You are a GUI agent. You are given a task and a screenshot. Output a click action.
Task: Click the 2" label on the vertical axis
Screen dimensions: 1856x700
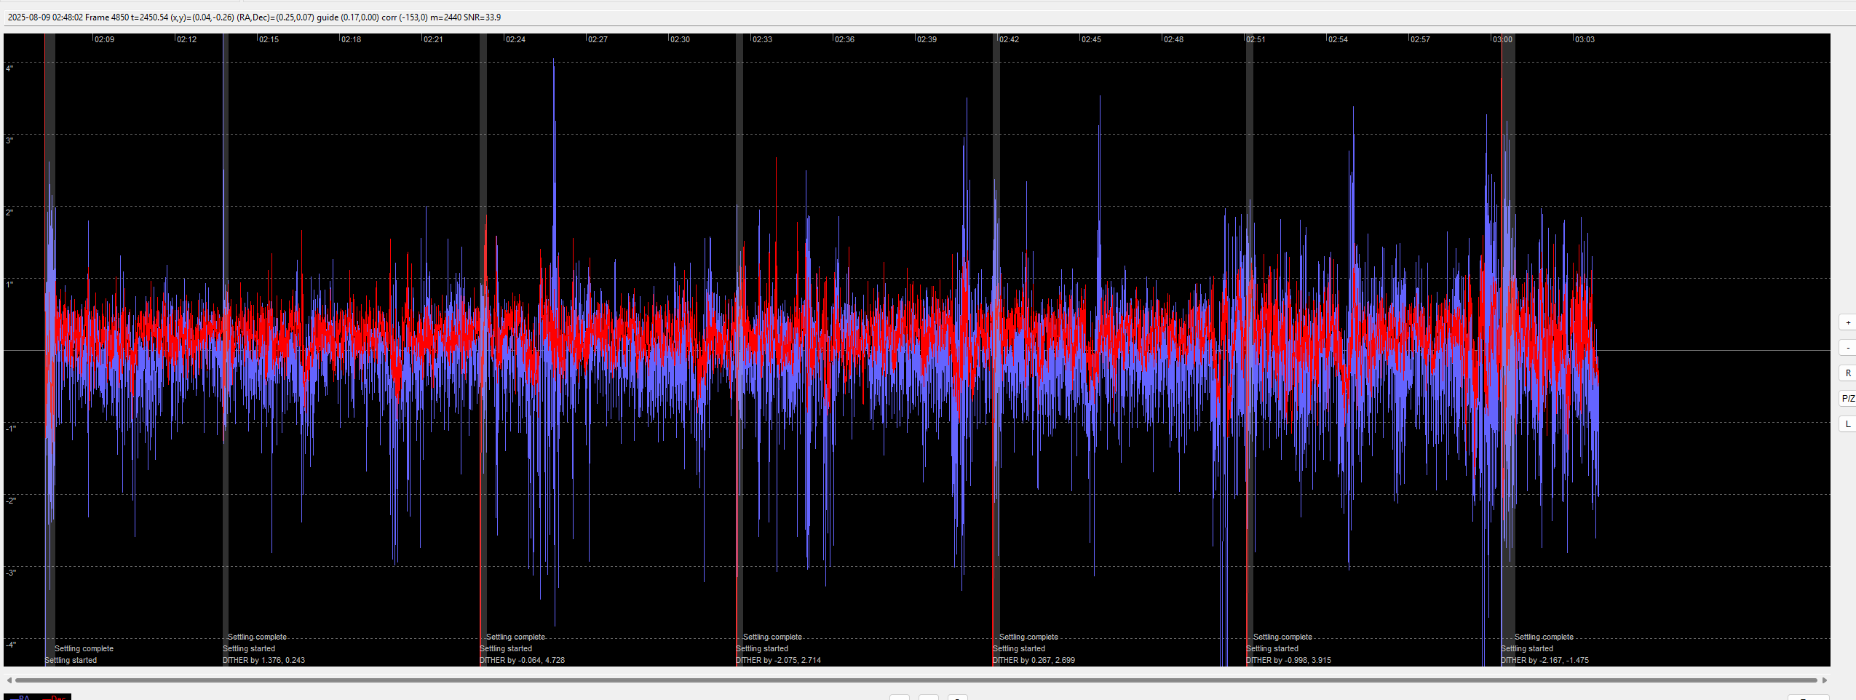(9, 212)
